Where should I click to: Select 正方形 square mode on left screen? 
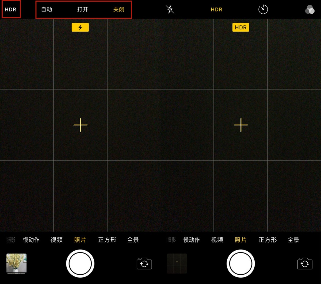[107, 240]
